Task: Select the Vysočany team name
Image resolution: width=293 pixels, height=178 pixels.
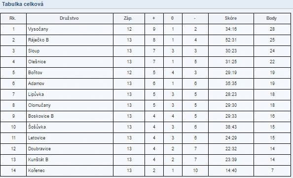Action: pos(38,29)
